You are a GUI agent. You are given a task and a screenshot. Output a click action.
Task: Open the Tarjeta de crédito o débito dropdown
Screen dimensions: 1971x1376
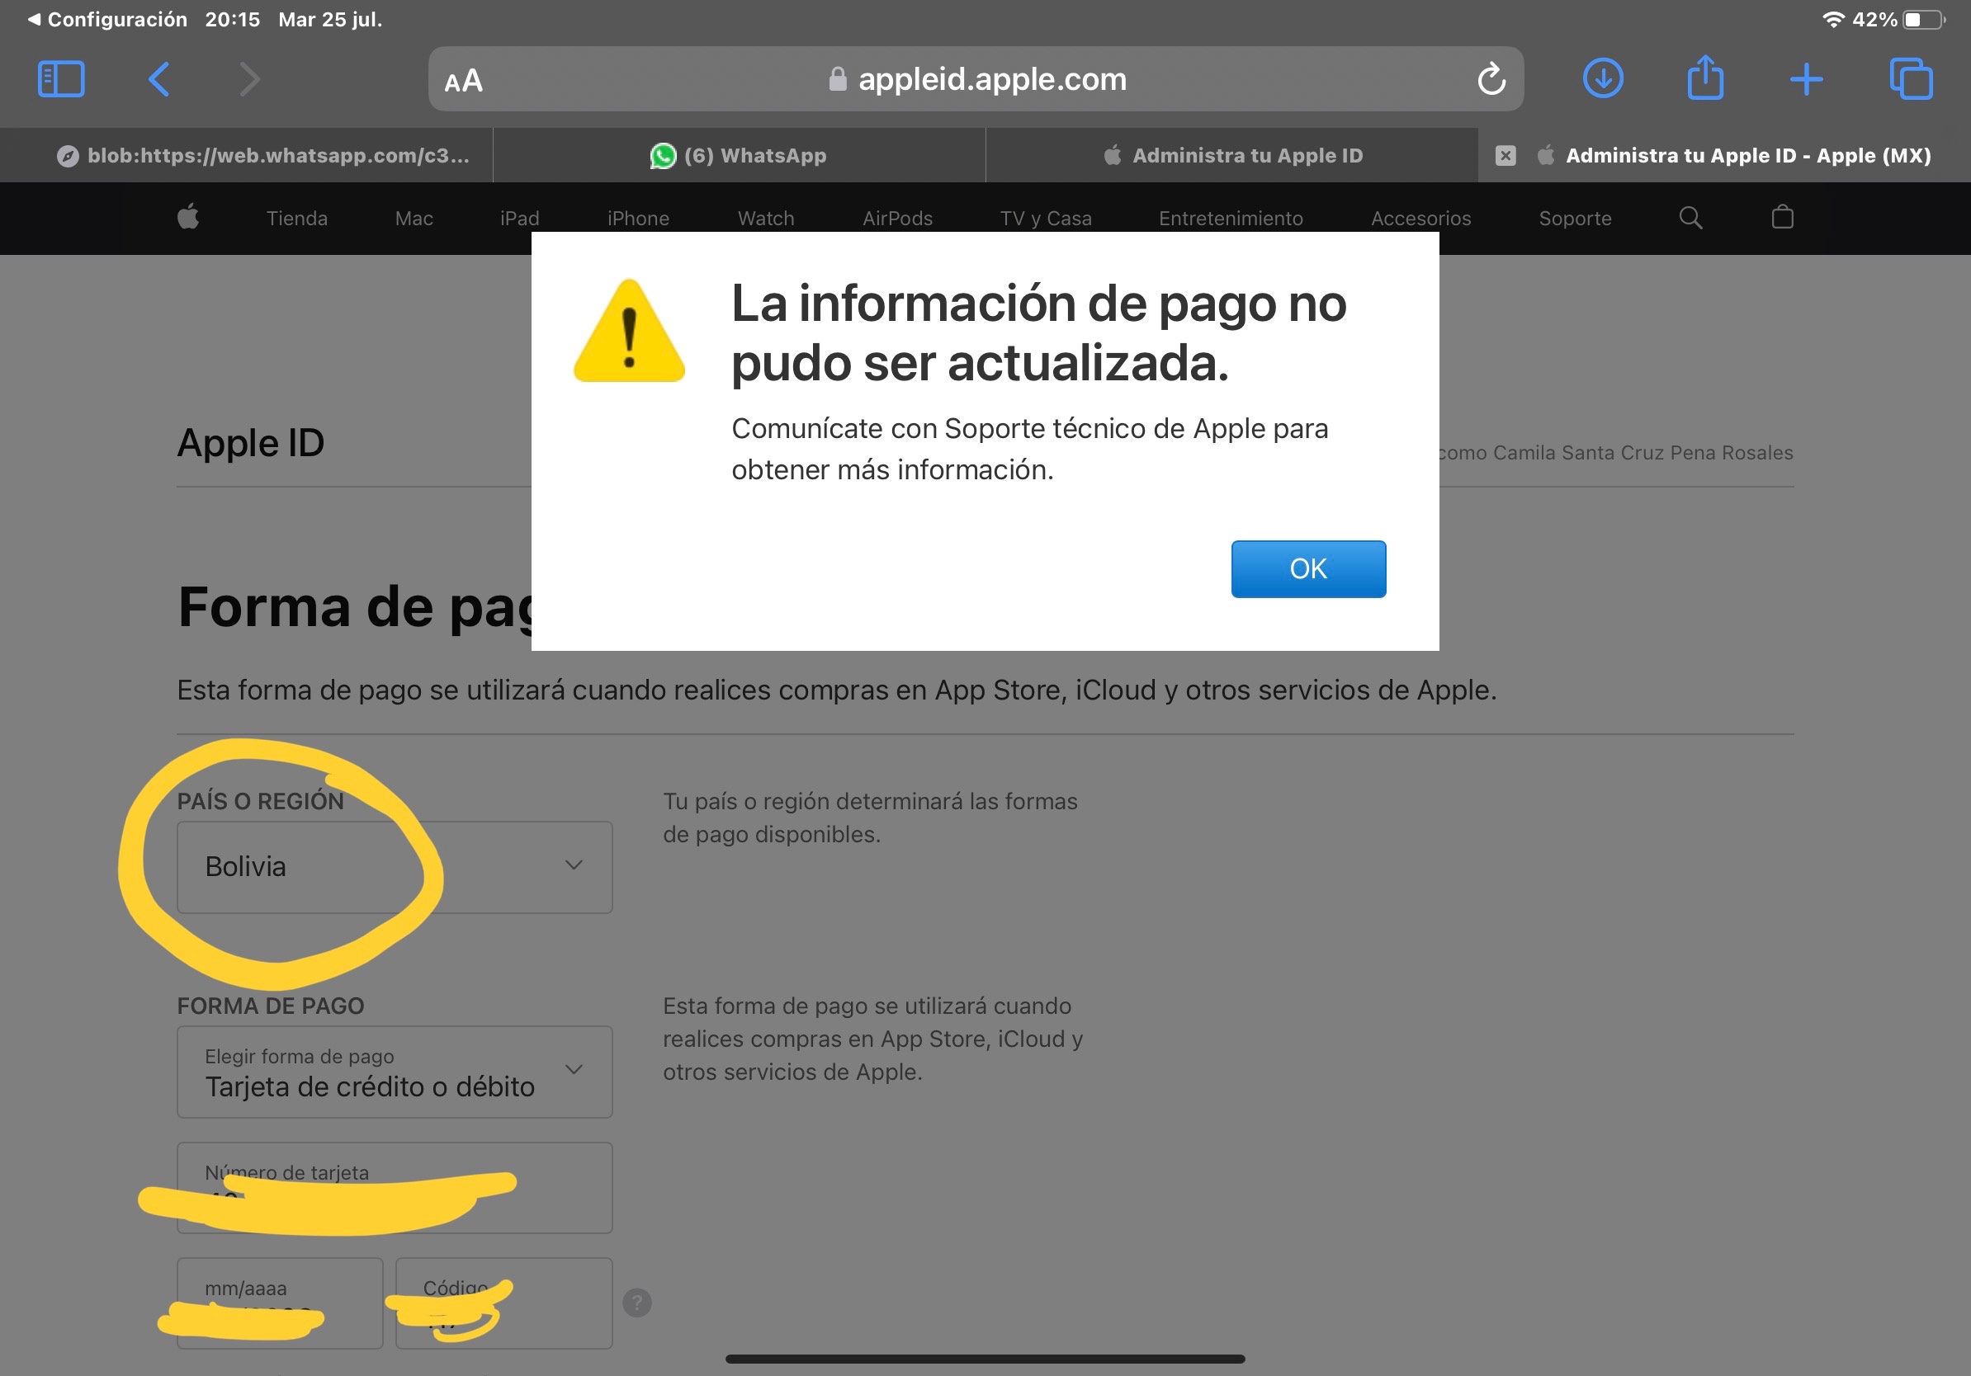(394, 1072)
